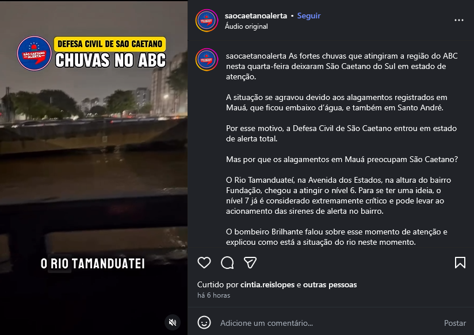Viewport: 474px width, 335px height.
Task: Like the post with the heart icon
Action: 204,263
